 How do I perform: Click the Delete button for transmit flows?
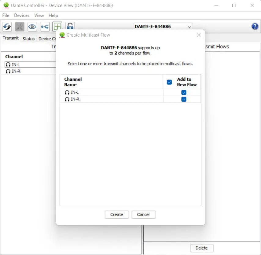coord(202,248)
